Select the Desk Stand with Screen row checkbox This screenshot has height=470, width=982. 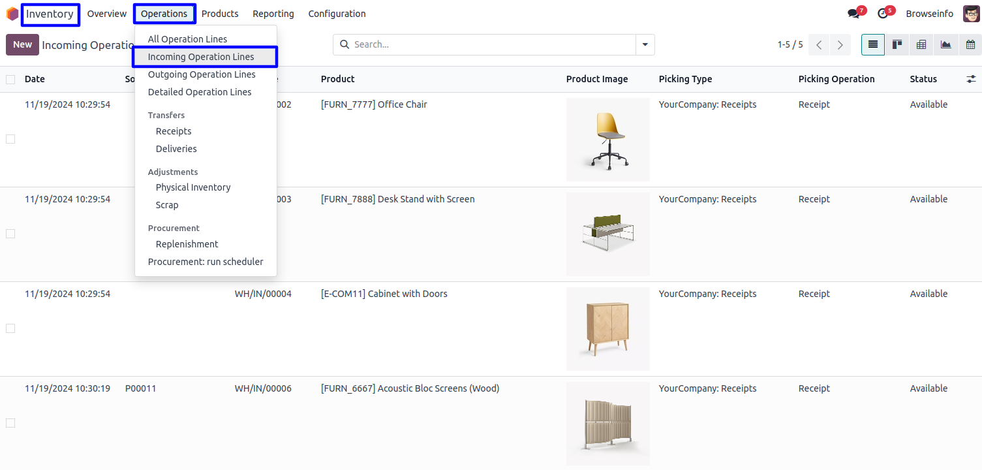pos(10,234)
